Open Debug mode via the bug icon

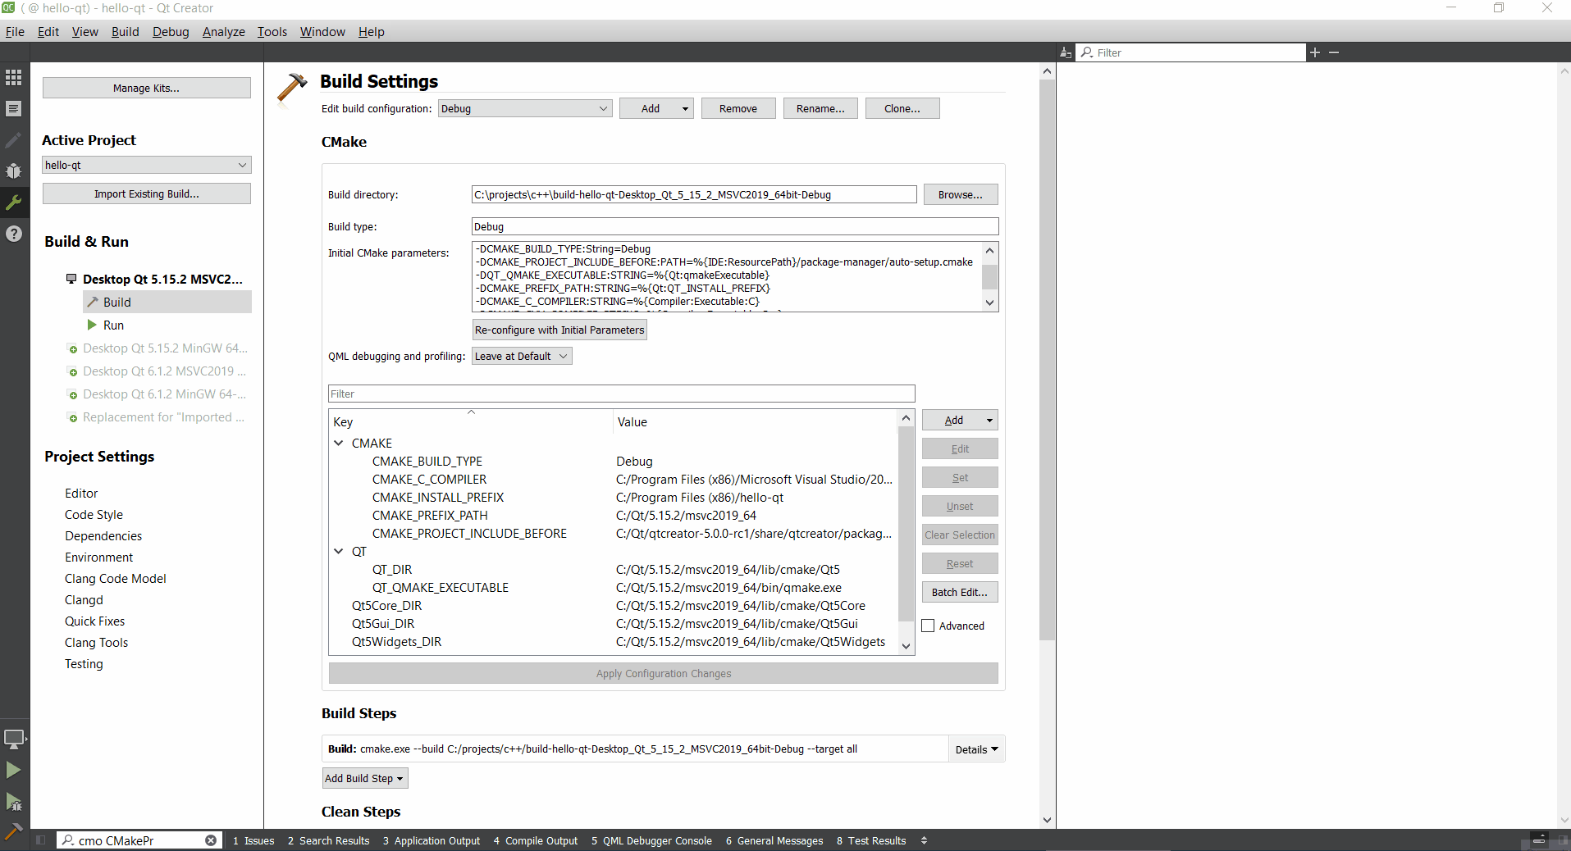tap(13, 171)
